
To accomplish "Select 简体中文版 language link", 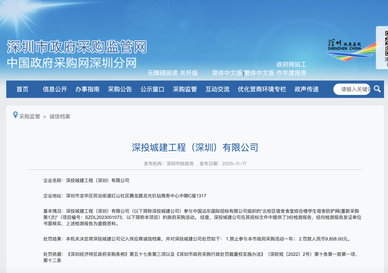I will [227, 73].
